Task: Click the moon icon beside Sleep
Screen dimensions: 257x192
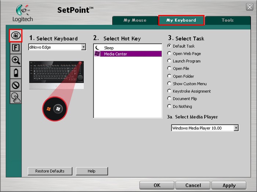Action: [98, 48]
